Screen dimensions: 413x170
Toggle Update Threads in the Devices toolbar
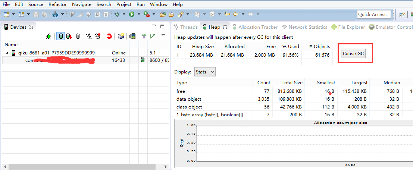tap(88, 36)
